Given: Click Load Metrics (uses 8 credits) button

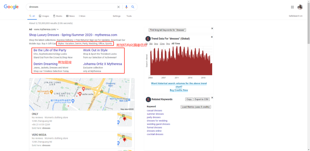Looking at the screenshot, I should coord(196,107).
